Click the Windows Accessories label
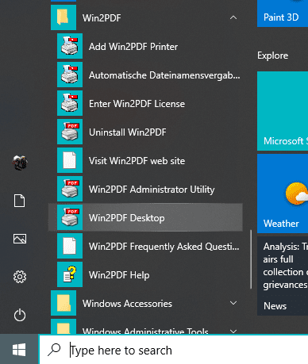The width and height of the screenshot is (308, 364). click(127, 304)
